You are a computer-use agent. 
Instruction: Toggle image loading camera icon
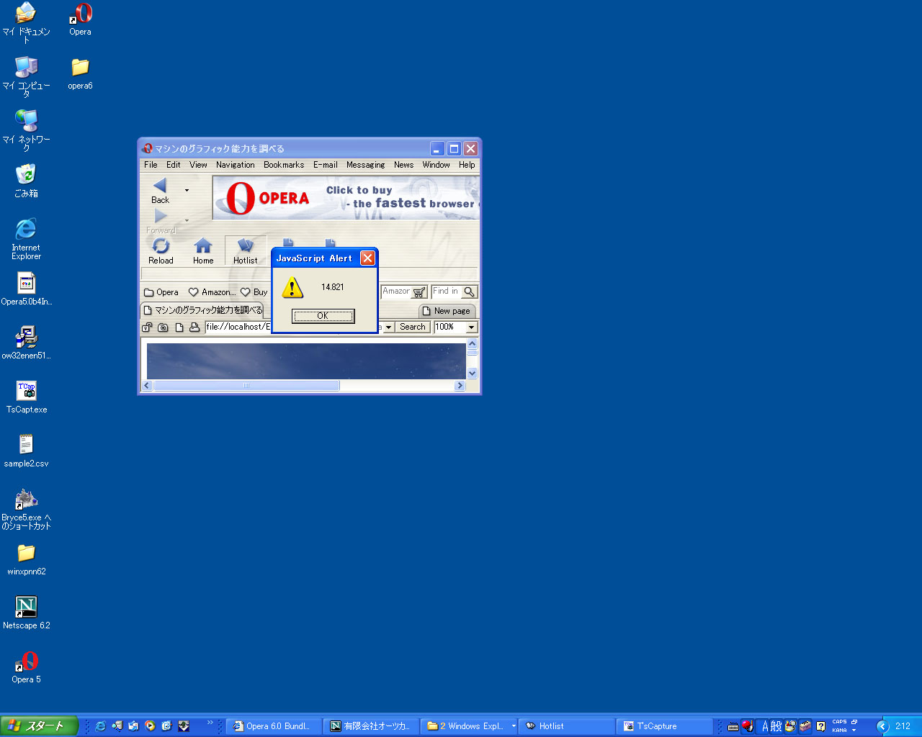coord(164,327)
